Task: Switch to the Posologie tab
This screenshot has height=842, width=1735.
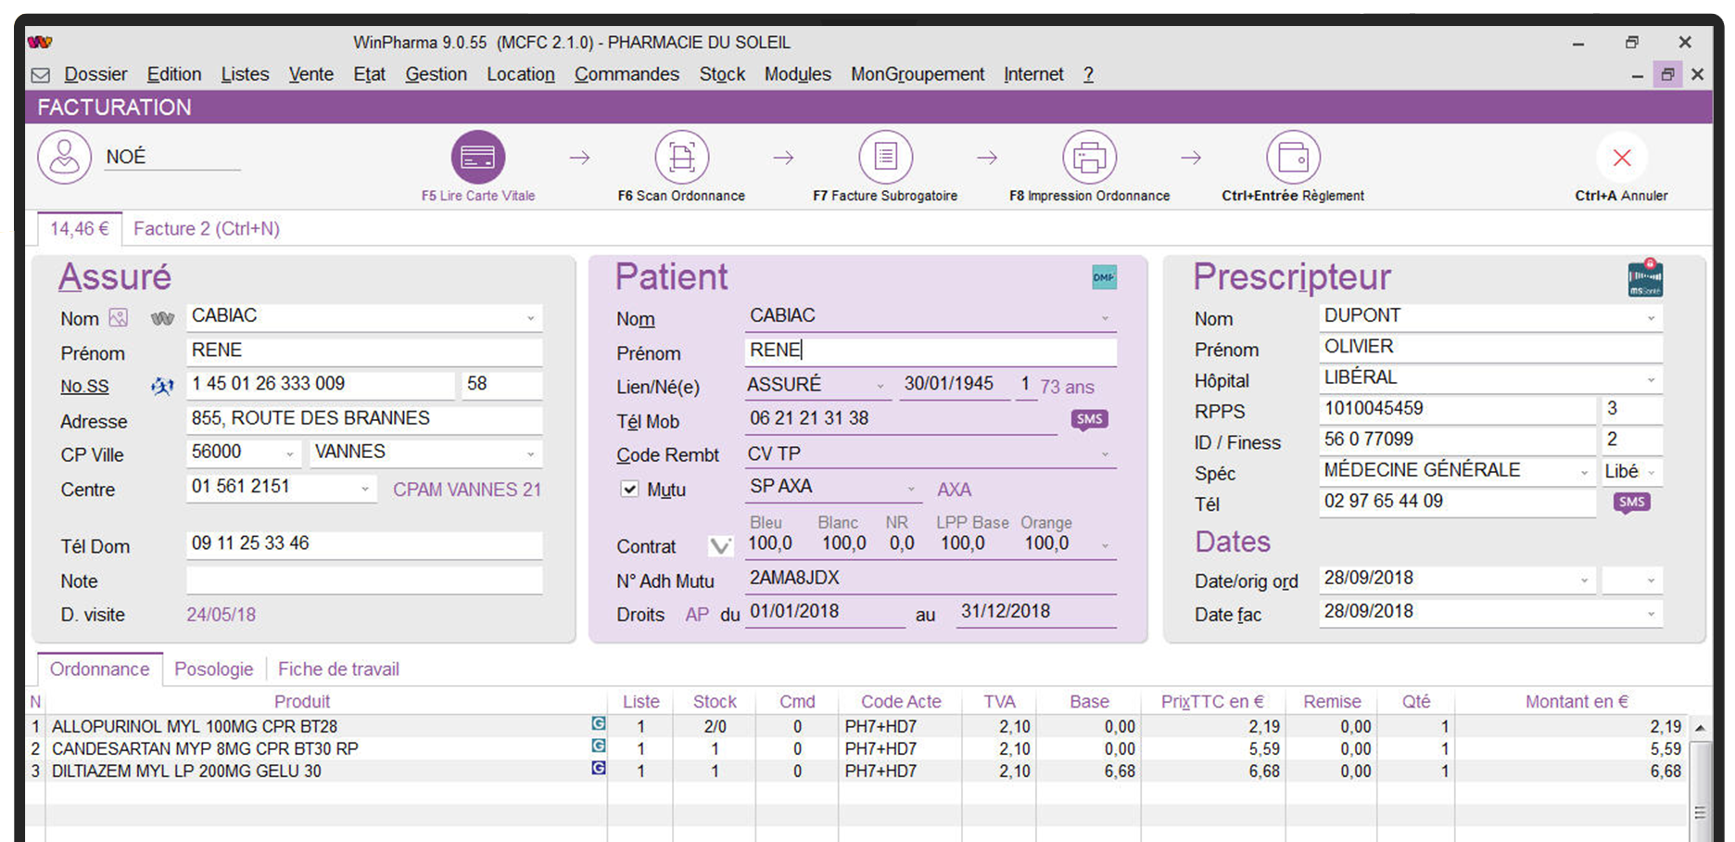Action: pos(214,669)
